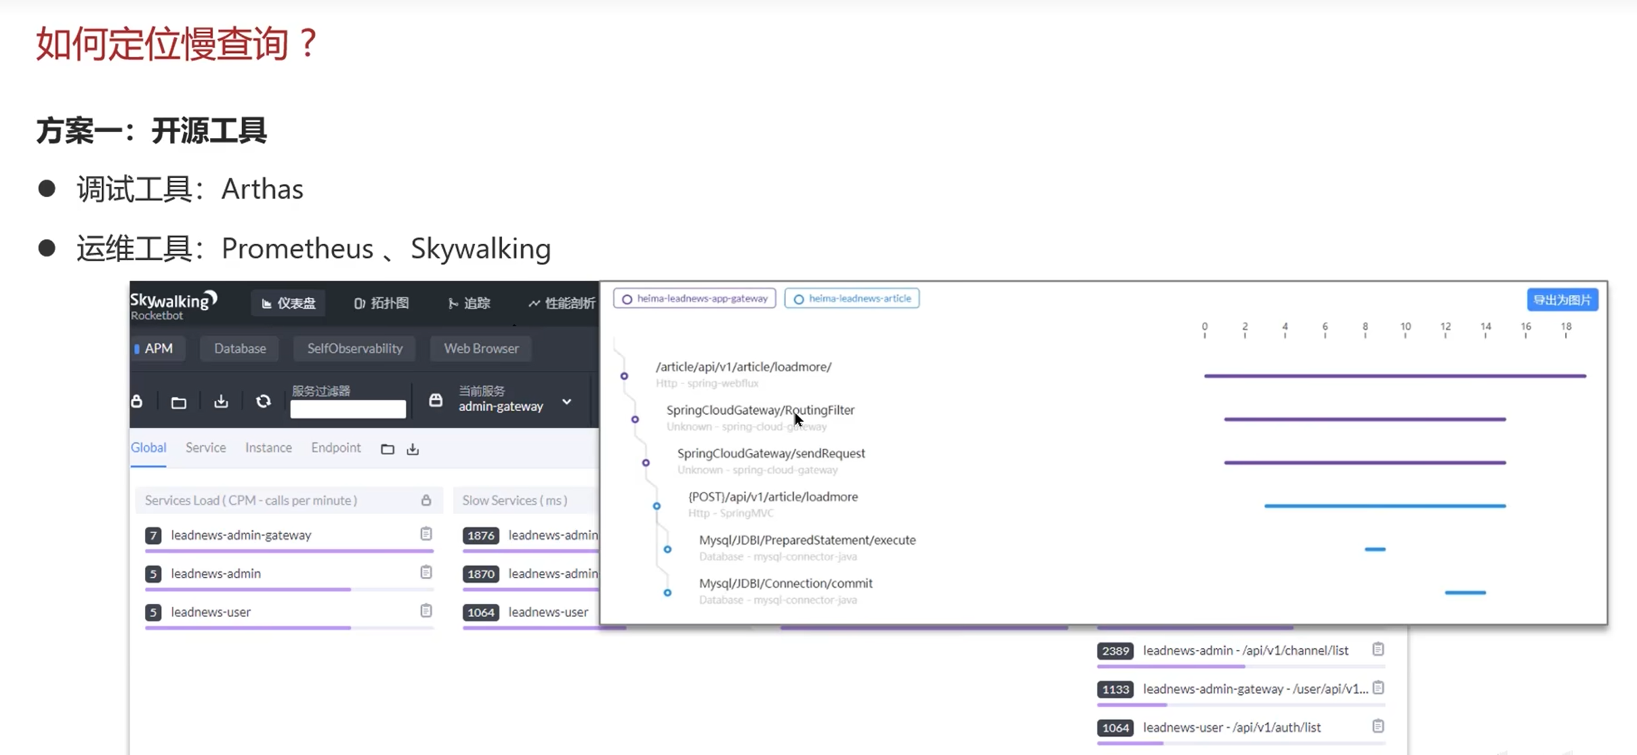Click the folder icon beside Endpoint tab
Screen dimensions: 1637x755
coord(388,449)
